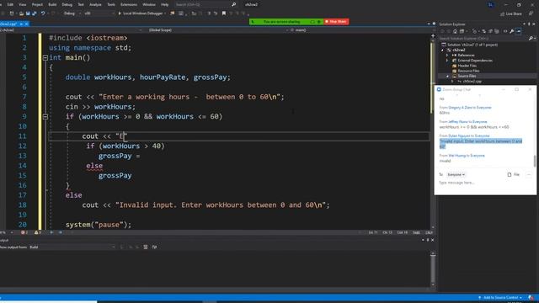Collapse the if block at line 9
Image resolution: width=539 pixels, height=303 pixels.
[45, 117]
